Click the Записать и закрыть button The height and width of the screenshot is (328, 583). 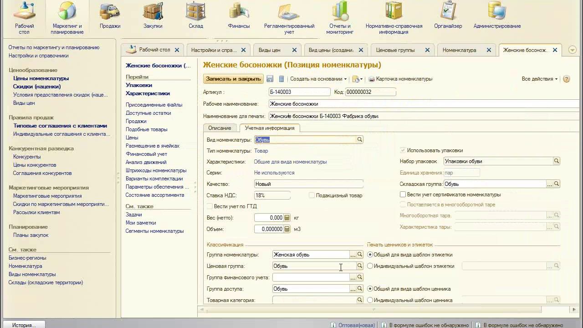(x=233, y=79)
